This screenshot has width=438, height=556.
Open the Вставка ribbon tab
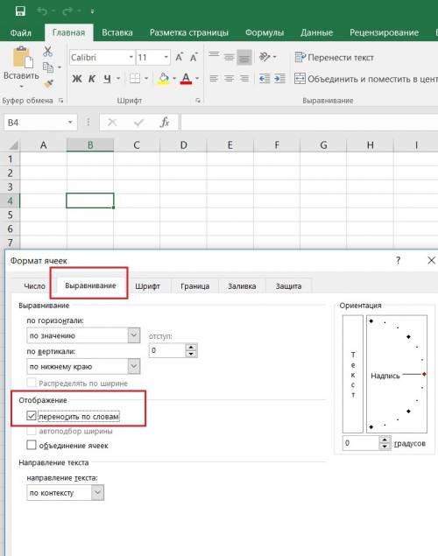117,32
